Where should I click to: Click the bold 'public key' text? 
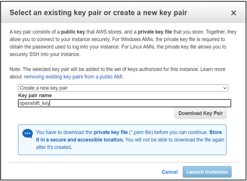[73, 32]
